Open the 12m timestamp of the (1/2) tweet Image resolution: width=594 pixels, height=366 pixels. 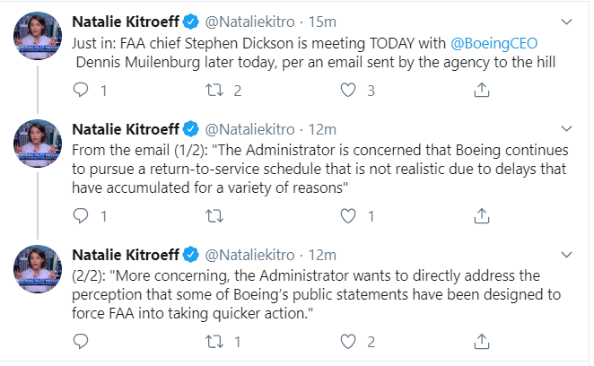322,129
